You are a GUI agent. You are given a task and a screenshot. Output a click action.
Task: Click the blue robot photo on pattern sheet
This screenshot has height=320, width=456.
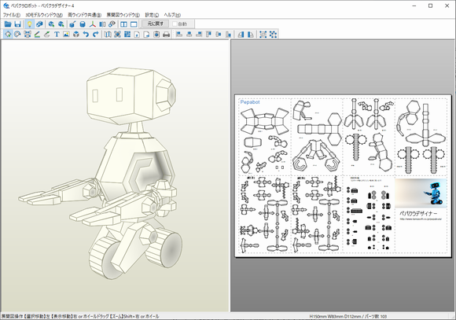tap(421, 193)
